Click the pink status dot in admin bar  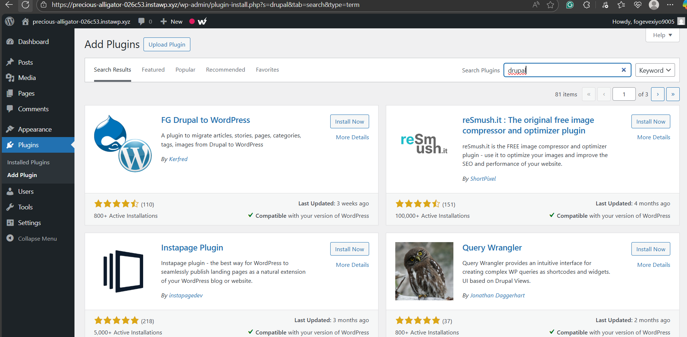point(192,21)
